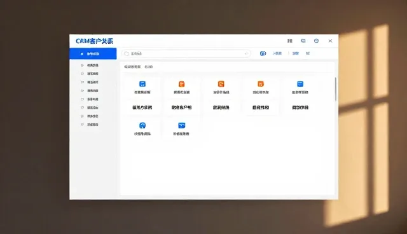Open the chat window icon in the title bar

tap(303, 41)
